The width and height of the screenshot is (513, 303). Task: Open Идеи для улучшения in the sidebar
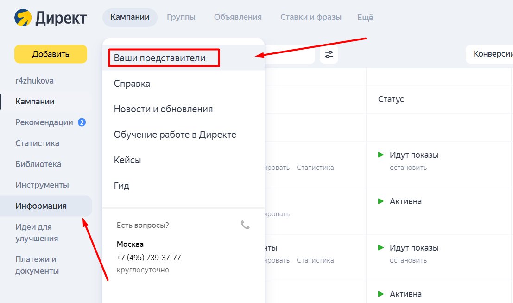(x=37, y=232)
